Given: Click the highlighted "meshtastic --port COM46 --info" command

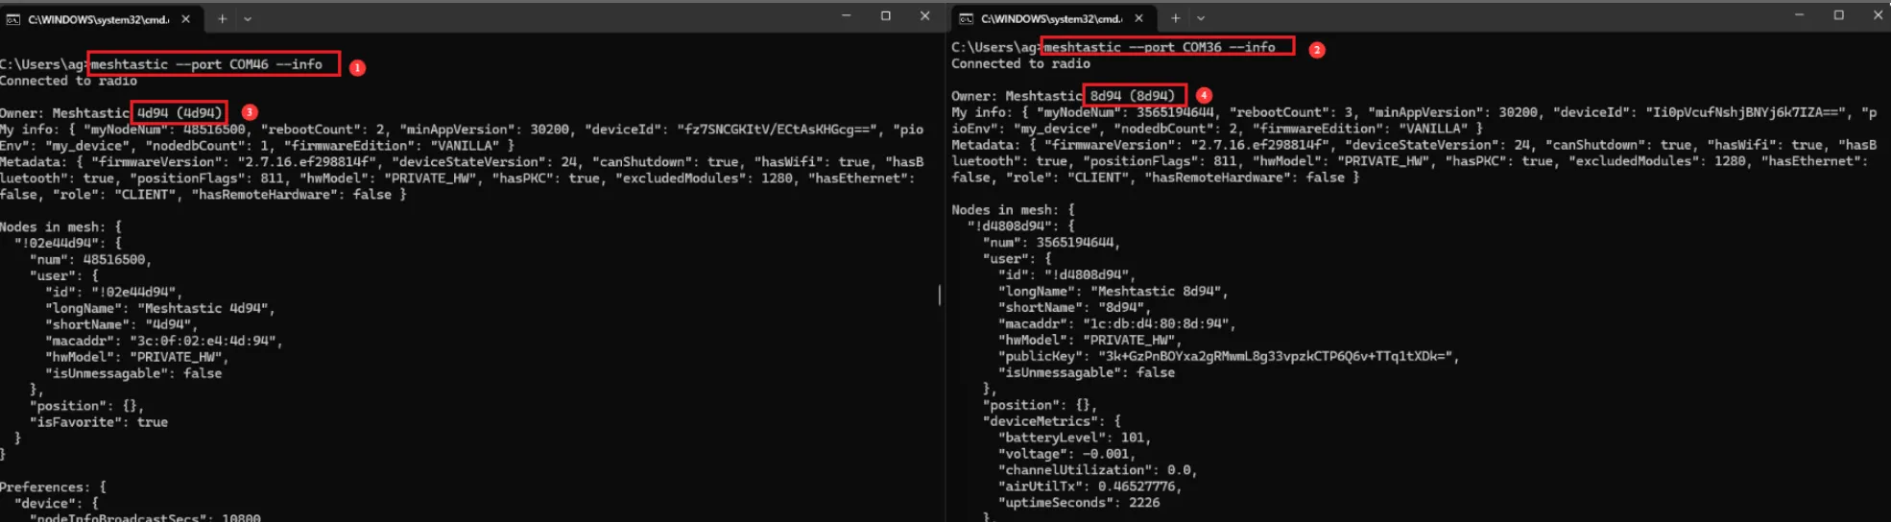Looking at the screenshot, I should click(213, 64).
